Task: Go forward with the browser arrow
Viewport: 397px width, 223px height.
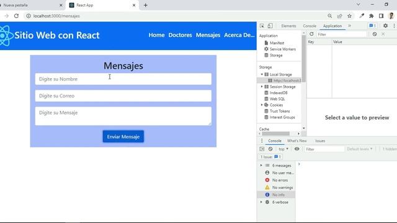Action: pyautogui.click(x=7, y=16)
